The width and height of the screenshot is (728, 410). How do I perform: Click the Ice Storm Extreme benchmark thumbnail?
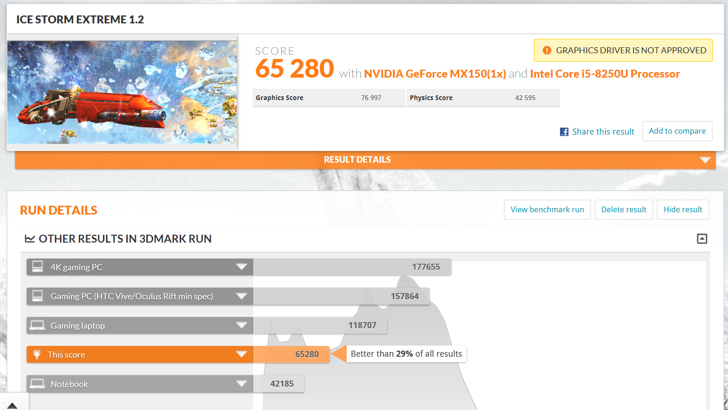[122, 92]
